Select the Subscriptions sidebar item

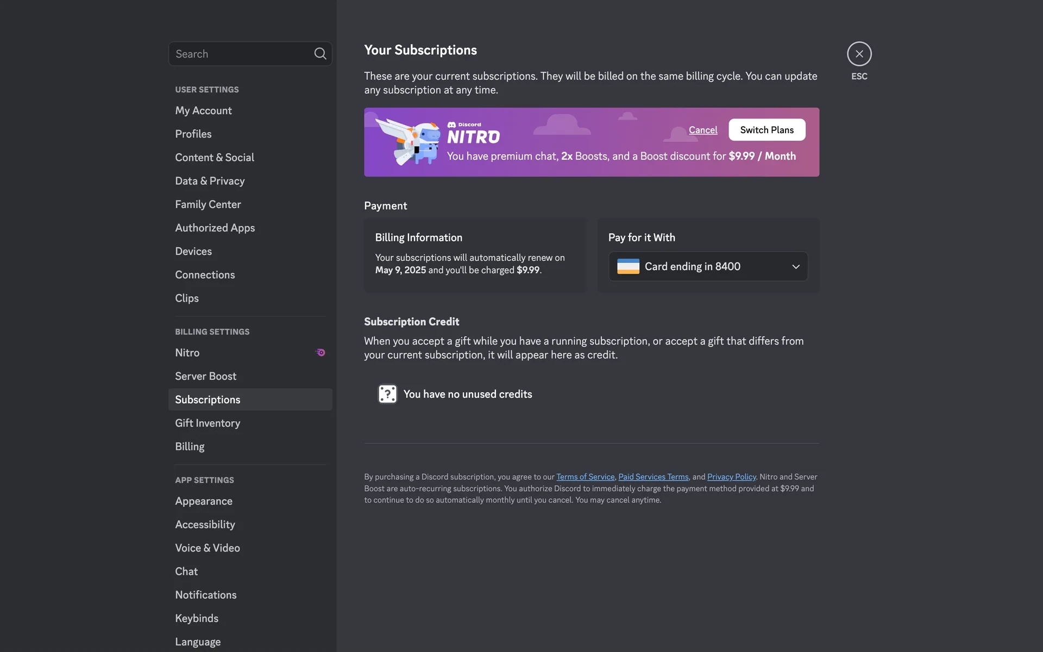tap(250, 399)
